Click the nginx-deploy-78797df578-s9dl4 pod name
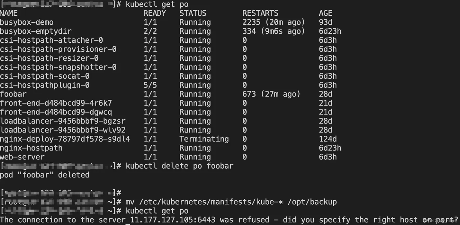The width and height of the screenshot is (460, 225). (x=65, y=139)
